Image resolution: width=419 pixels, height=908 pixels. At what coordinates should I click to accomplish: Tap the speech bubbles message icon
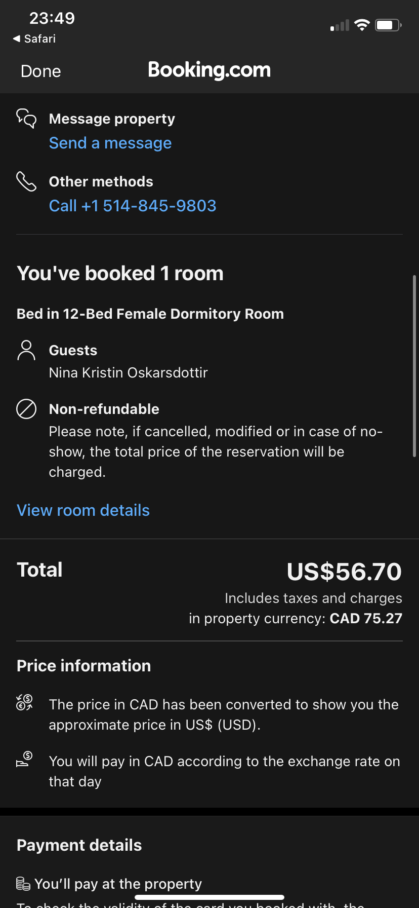pyautogui.click(x=26, y=119)
